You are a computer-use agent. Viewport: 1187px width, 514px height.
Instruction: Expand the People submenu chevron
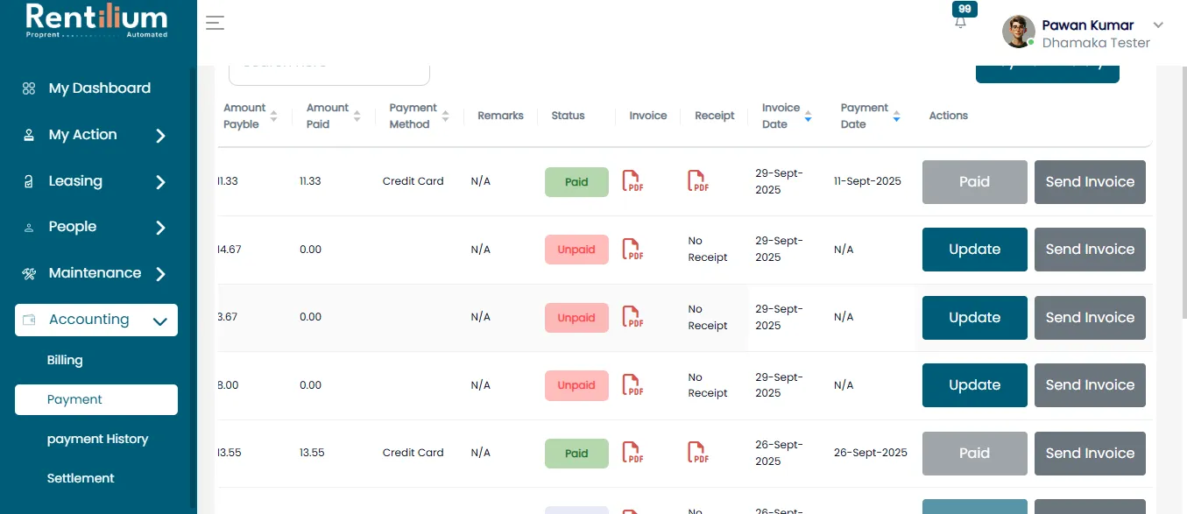coord(160,228)
